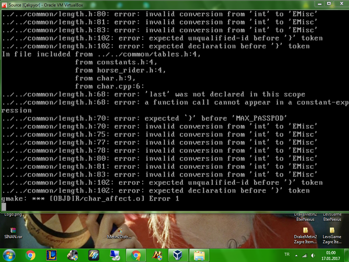Select DrakeMetin2 Zagre İtem folder on desktop

pos(305,236)
